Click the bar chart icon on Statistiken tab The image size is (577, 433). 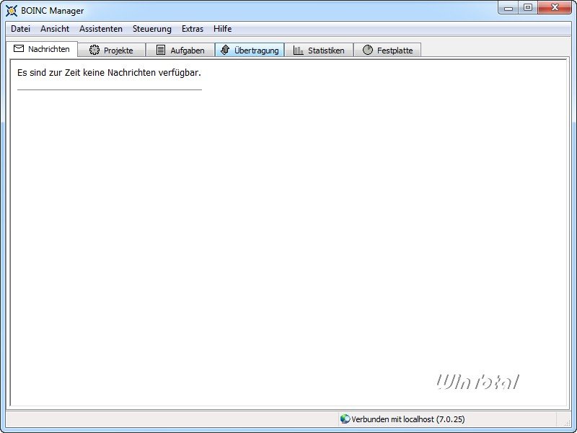(x=299, y=51)
